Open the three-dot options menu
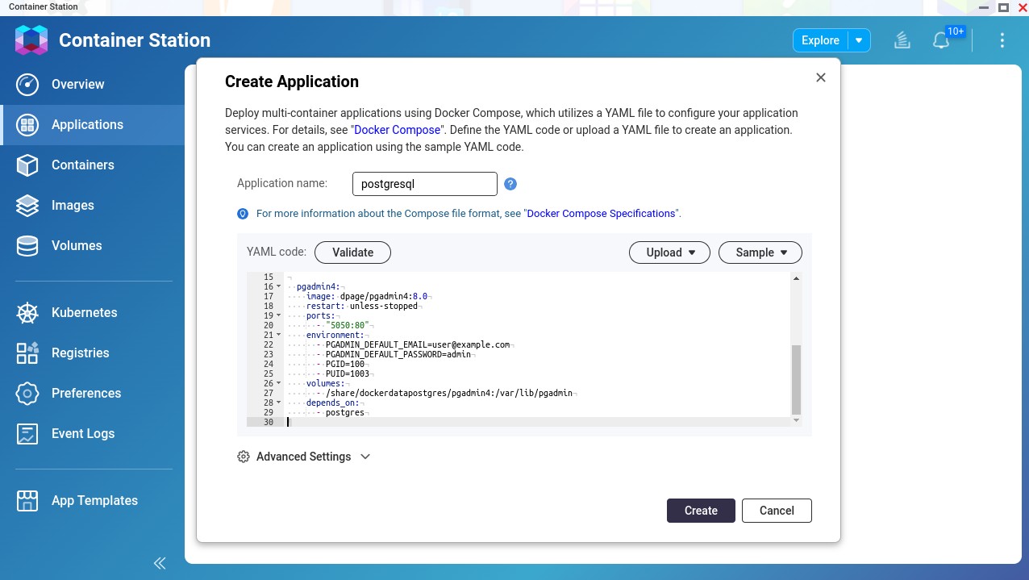This screenshot has height=580, width=1029. click(x=1002, y=40)
